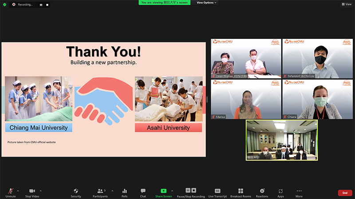
Task: Select the Marisa video tile
Action: pyautogui.click(x=246, y=99)
